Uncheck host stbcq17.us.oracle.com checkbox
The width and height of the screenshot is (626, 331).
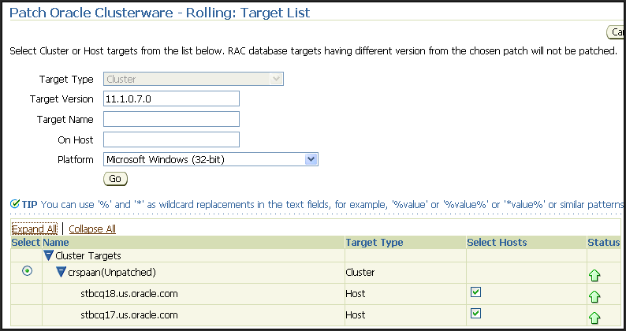[x=475, y=313]
